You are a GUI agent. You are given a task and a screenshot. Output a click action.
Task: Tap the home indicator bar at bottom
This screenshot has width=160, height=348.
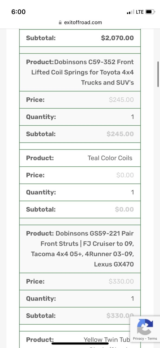coord(80,343)
